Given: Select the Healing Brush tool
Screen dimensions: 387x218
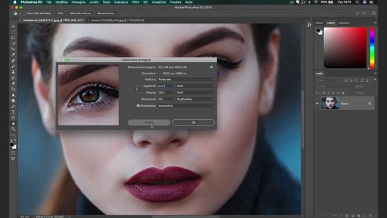Looking at the screenshot, I should coord(13,61).
